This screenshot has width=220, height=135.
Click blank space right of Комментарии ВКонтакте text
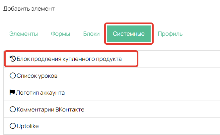point(156,109)
